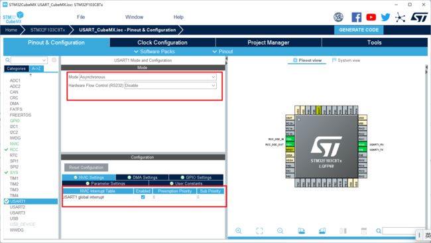Click the rotate right chip view icon
The width and height of the screenshot is (431, 243).
tap(322, 230)
